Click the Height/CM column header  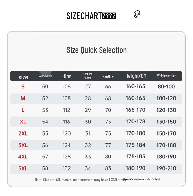(136, 76)
